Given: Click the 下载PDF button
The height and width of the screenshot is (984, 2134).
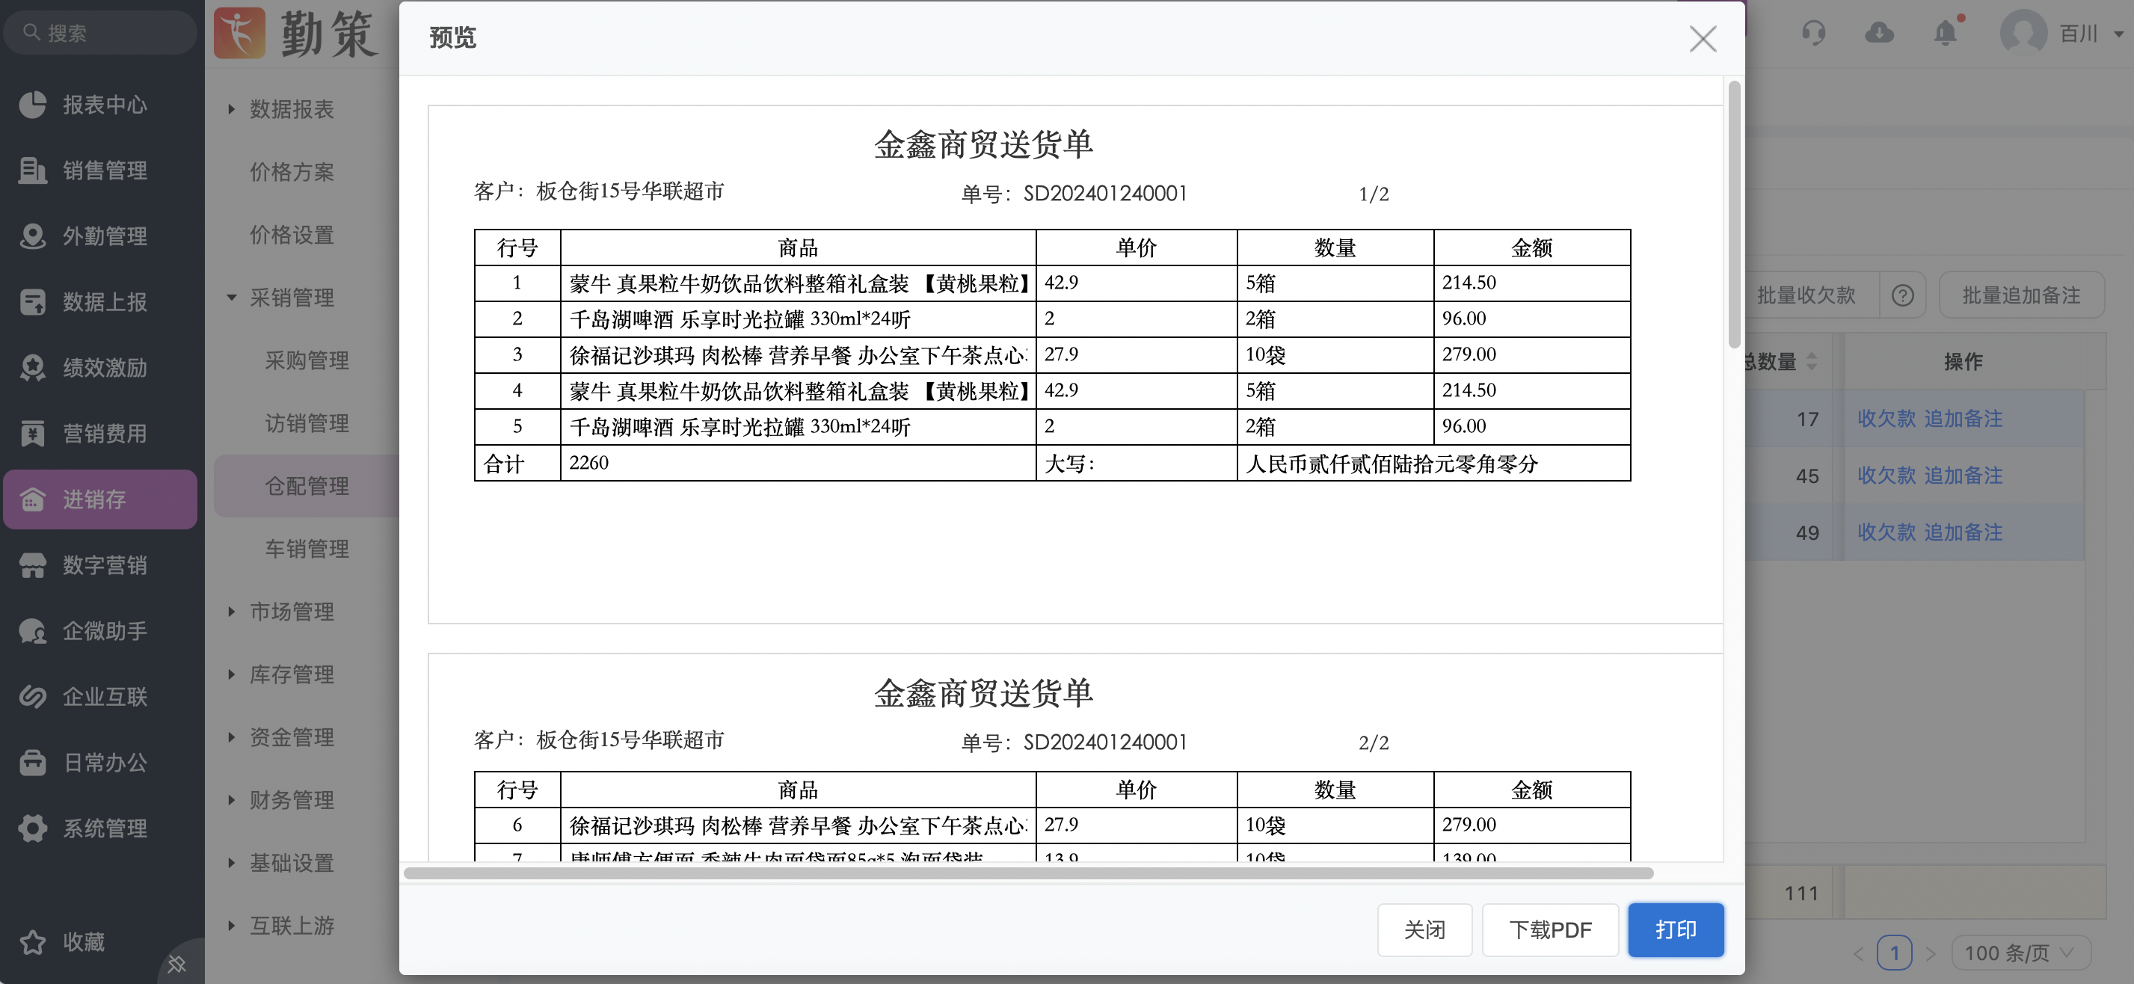Looking at the screenshot, I should pyautogui.click(x=1549, y=929).
